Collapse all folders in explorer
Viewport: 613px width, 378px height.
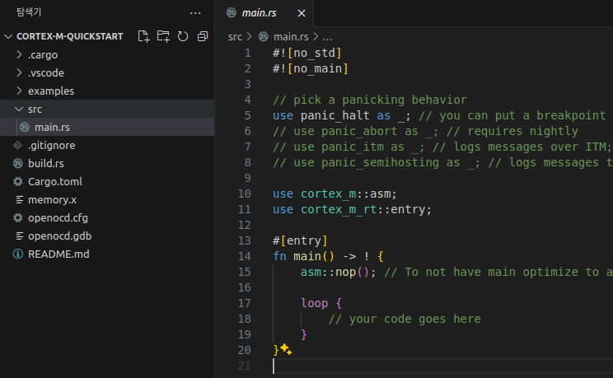click(200, 36)
